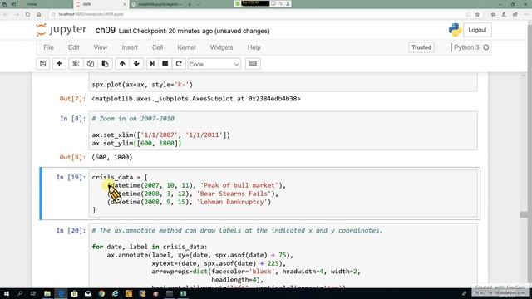532x299 pixels.
Task: Open a new browser tab
Action: click(190, 4)
